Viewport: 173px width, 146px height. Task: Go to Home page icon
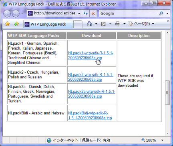click(89, 24)
